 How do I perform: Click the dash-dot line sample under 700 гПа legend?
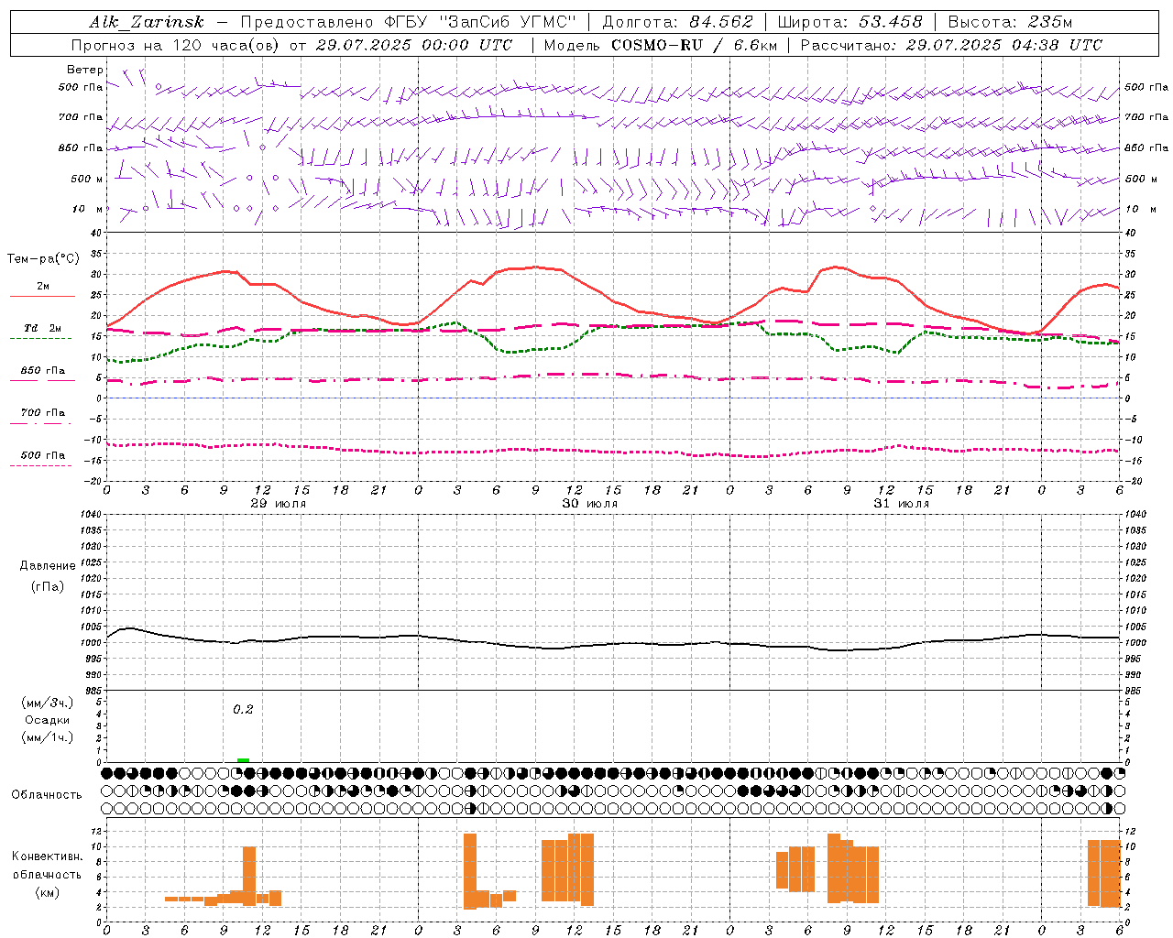pyautogui.click(x=40, y=423)
